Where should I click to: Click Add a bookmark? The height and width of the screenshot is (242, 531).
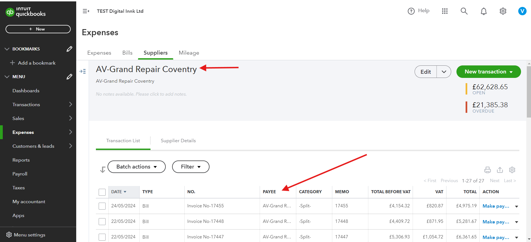[x=37, y=63]
